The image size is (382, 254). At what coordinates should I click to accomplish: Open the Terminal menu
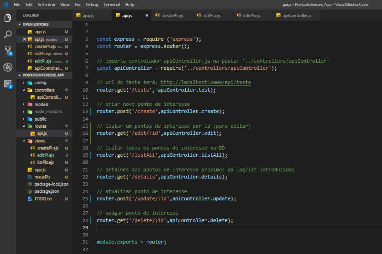[111, 5]
